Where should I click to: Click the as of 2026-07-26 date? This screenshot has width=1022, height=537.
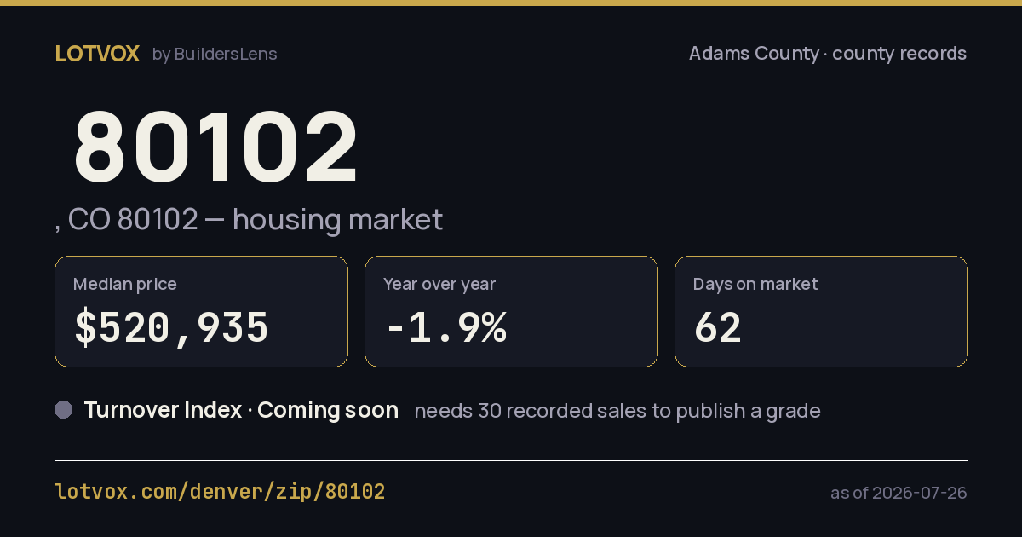899,493
